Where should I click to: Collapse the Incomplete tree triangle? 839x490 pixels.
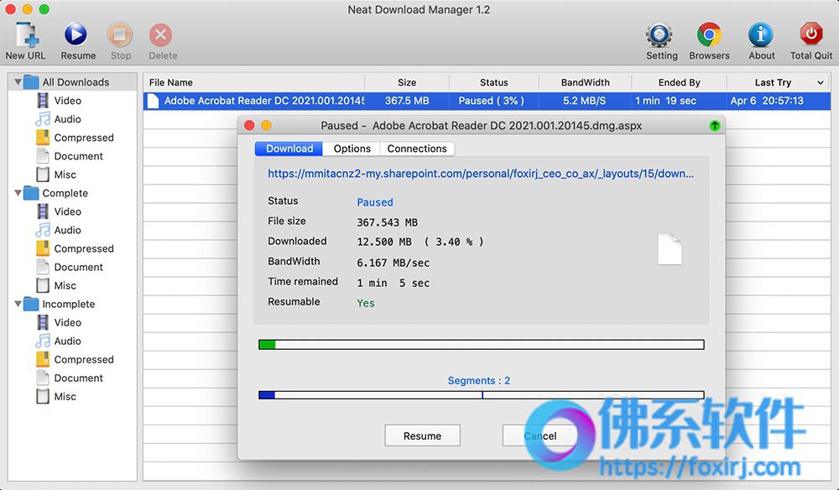pyautogui.click(x=18, y=303)
